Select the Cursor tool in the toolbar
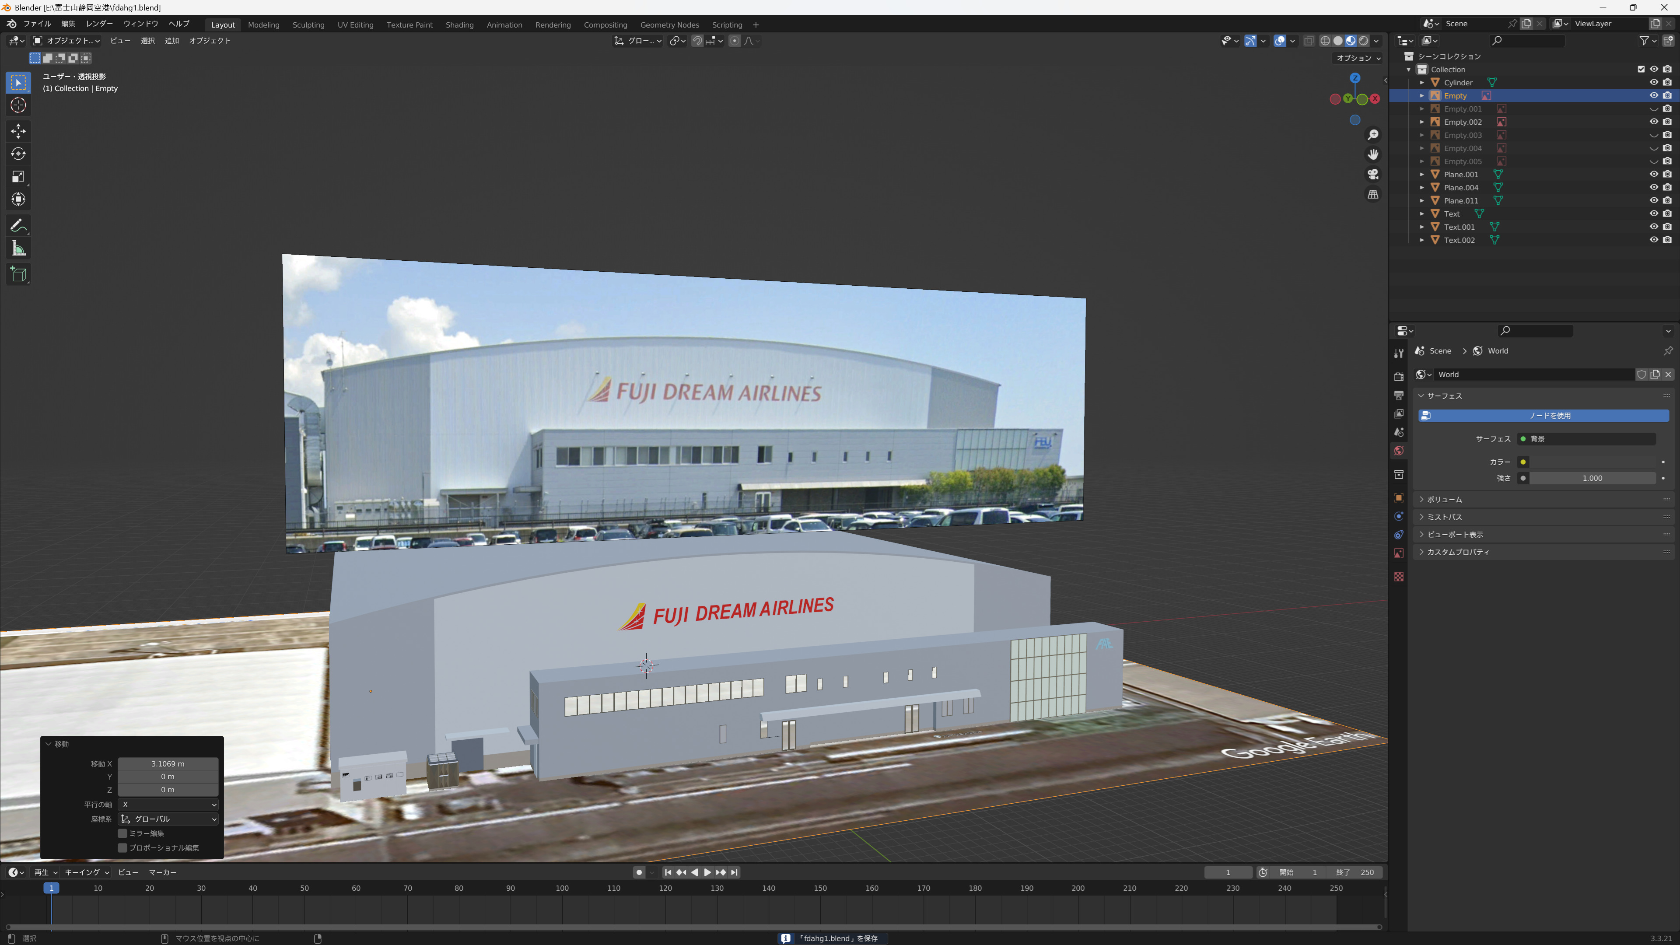1680x945 pixels. 18,105
